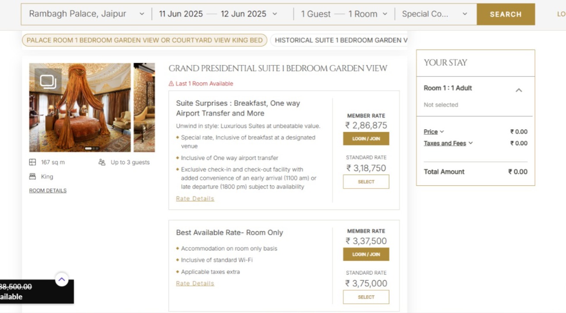
Task: Open the Rambagh Palace, Jaipur hotel dropdown
Action: 142,13
